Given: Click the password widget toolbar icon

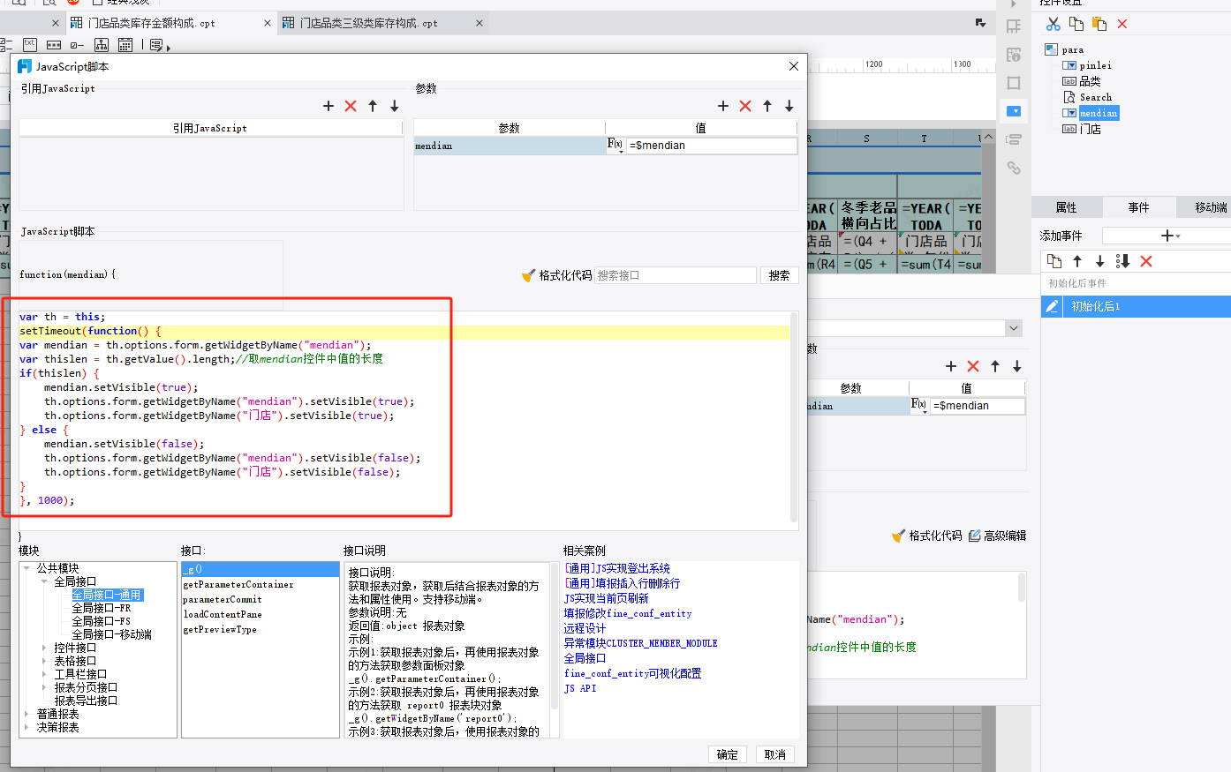Looking at the screenshot, I should click(x=54, y=44).
